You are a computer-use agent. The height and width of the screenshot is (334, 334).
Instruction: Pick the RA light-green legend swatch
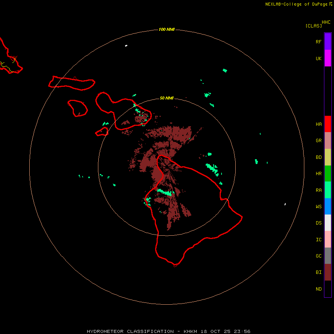tap(328, 190)
